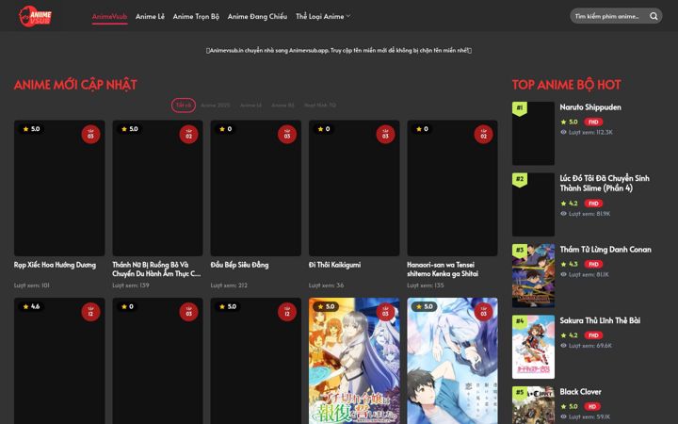The width and height of the screenshot is (678, 424).
Task: Open the Đầu Bếp Siêu Đẳng title link
Action: (x=239, y=265)
